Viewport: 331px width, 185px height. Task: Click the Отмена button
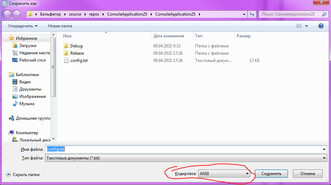(307, 173)
